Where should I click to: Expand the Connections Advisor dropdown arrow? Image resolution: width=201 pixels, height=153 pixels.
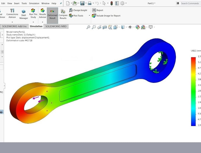[x=12, y=22]
